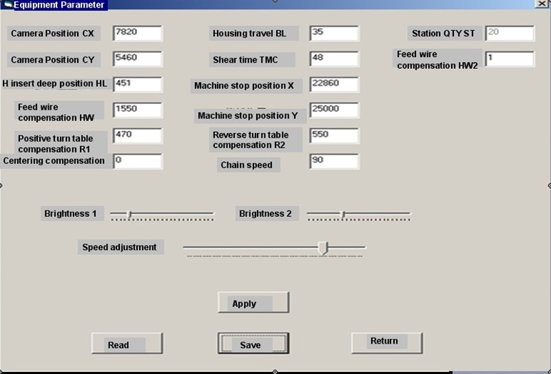Click the Camera Position CY label
551x374 pixels.
[x=54, y=60]
